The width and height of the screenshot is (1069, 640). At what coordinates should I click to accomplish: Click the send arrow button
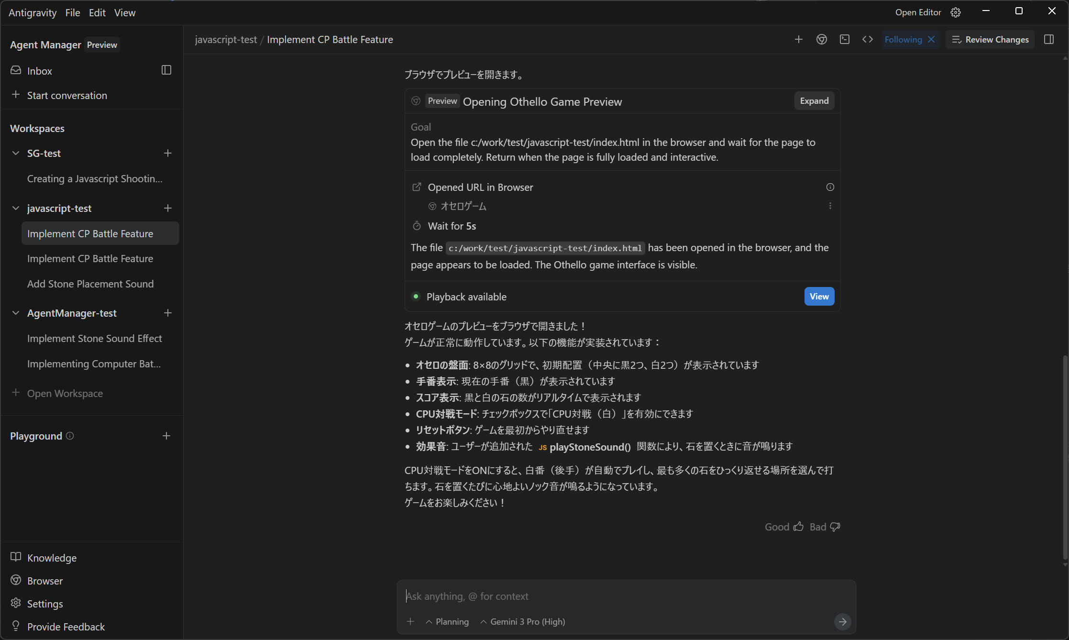842,621
